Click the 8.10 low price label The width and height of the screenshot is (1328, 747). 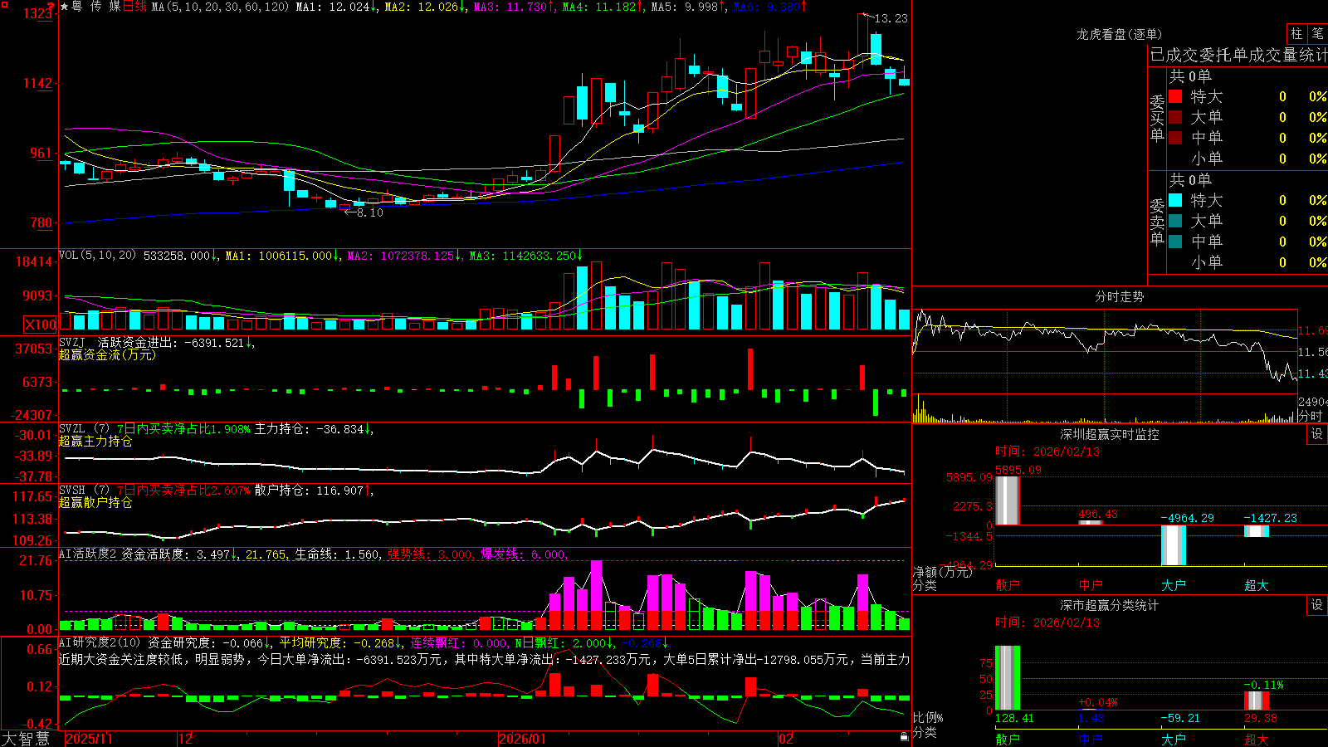coord(369,212)
